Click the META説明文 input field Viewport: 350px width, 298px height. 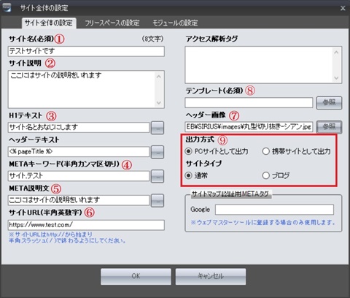(79, 200)
